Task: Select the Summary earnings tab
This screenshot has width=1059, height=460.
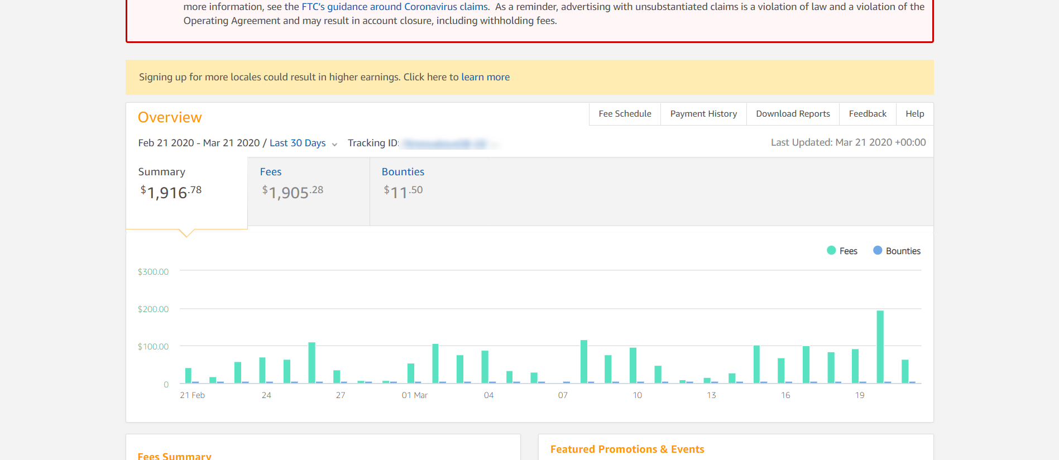Action: tap(186, 193)
